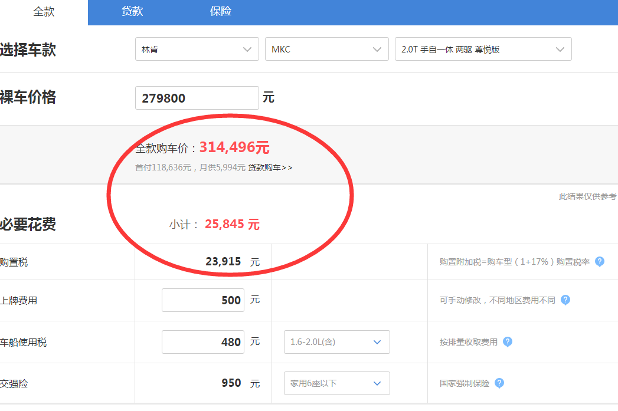
Task: Open the 1.6-2.0L(含) displacement dropdown
Action: click(x=337, y=342)
